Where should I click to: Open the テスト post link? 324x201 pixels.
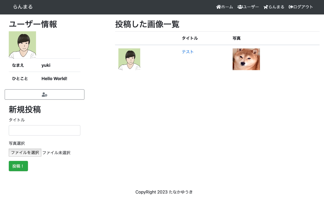point(188,52)
